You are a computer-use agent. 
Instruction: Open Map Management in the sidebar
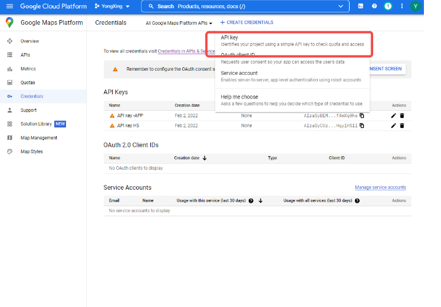(39, 138)
